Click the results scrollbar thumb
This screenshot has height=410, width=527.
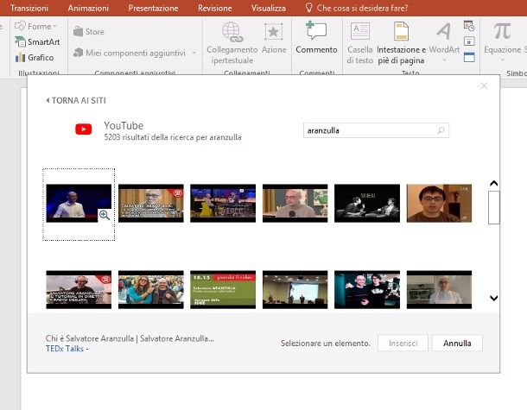493,207
